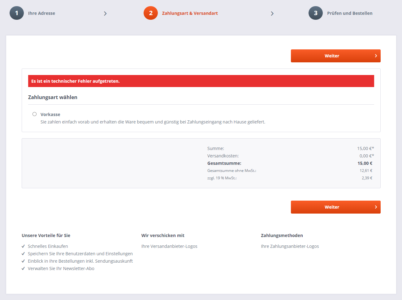Viewport: 402px width, 300px height.
Task: Click Speichern Sie Ihre Benutzerdaten list item
Action: [80, 254]
